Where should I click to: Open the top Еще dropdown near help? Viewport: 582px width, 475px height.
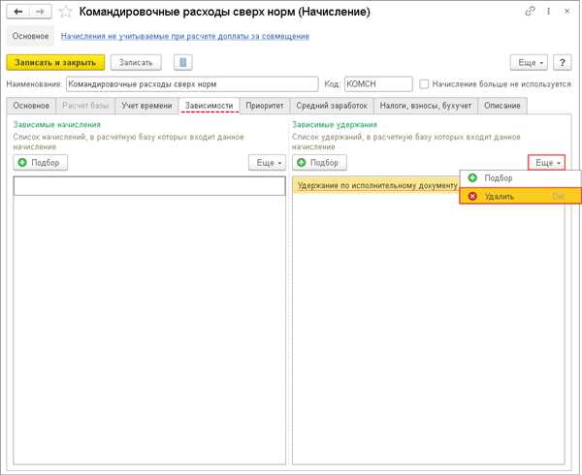(x=531, y=63)
